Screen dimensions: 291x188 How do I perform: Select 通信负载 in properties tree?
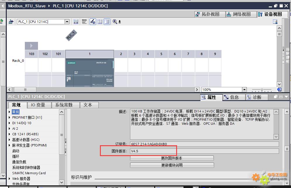tap(19, 162)
